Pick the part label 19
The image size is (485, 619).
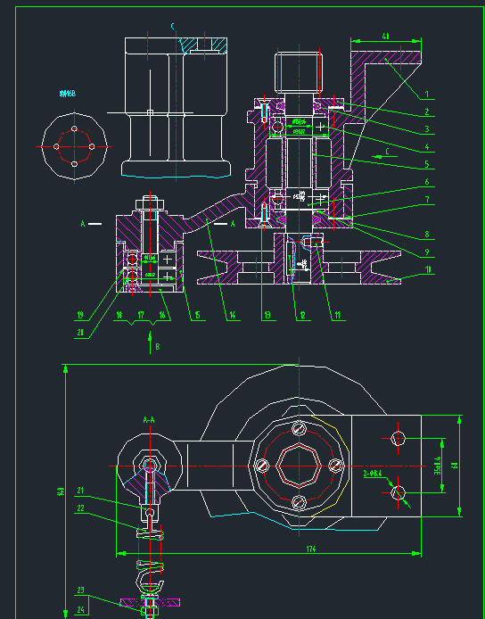click(x=80, y=316)
